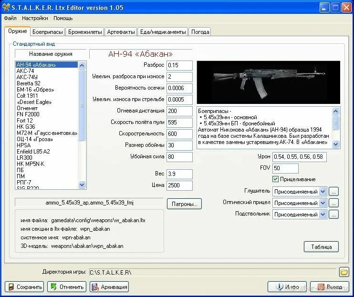Select Beretta 92 in the weapon list
The height and width of the screenshot is (297, 354).
tap(46, 83)
